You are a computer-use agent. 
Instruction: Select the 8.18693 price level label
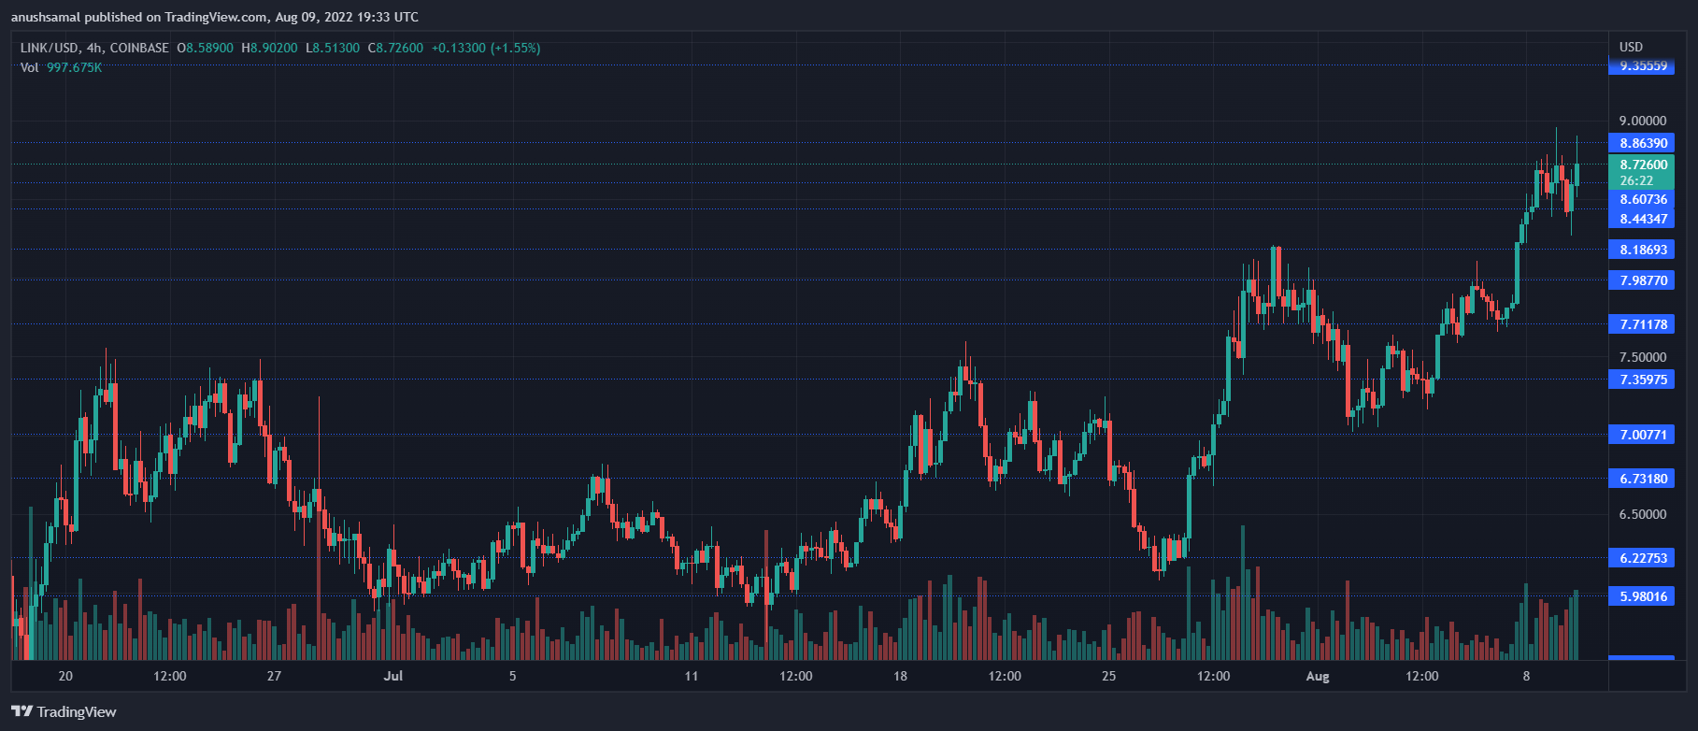coord(1641,250)
